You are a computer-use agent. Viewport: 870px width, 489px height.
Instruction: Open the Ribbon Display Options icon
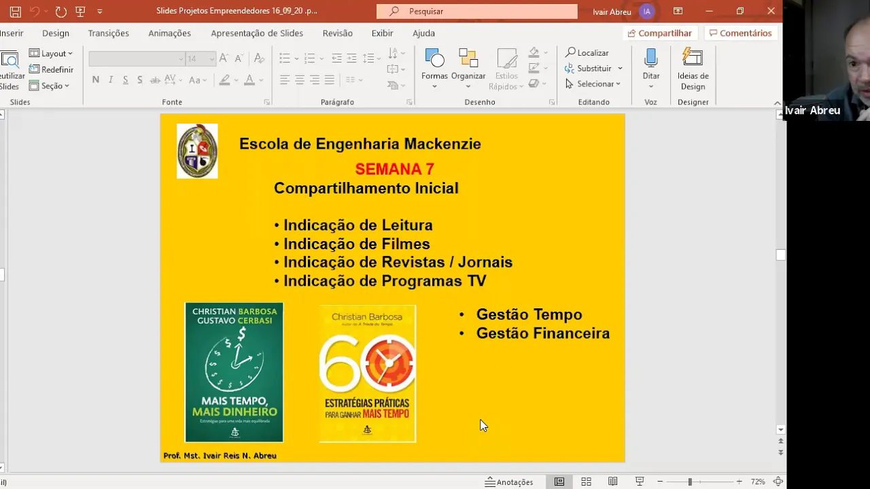678,11
